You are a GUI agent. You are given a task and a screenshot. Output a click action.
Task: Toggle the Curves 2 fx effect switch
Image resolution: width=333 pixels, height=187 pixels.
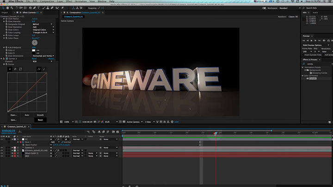pos(4,59)
